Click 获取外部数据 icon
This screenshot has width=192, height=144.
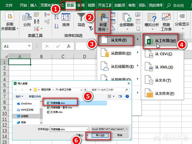coord(10,16)
